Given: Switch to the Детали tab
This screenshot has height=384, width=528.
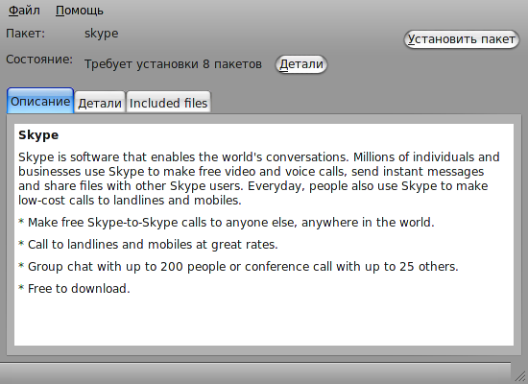Looking at the screenshot, I should click(x=100, y=103).
